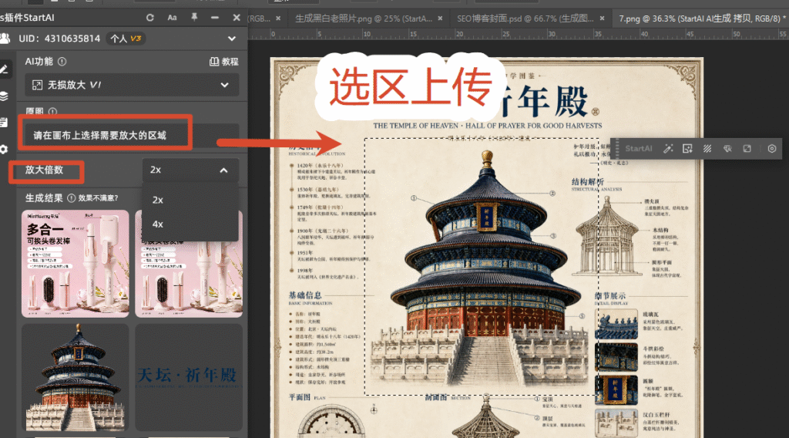789x438 pixels.
Task: Open the 天坛·祈年殿 text result thumbnail
Action: coord(190,378)
